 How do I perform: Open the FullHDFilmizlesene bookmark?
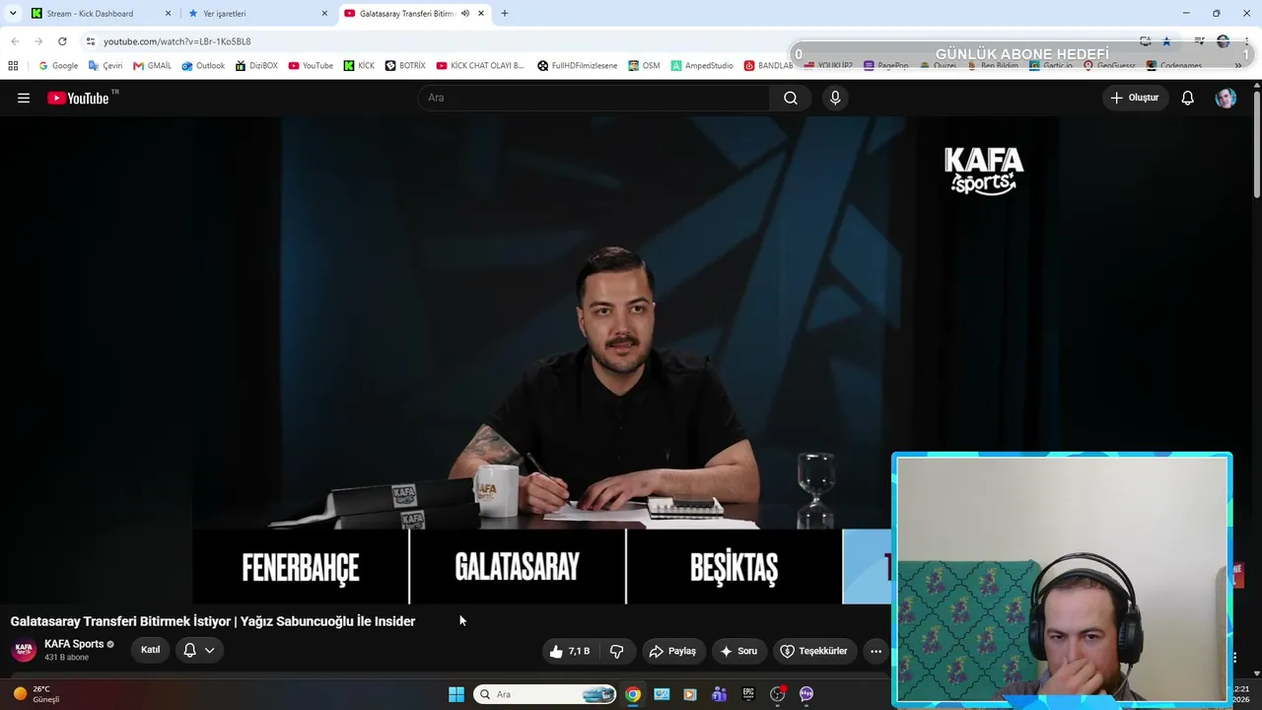(x=578, y=66)
